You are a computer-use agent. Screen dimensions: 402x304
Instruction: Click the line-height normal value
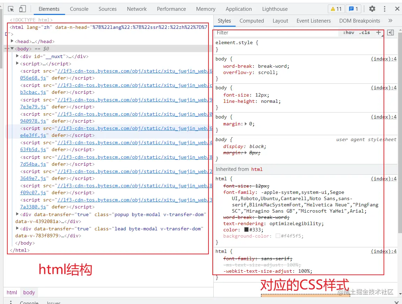(269, 101)
